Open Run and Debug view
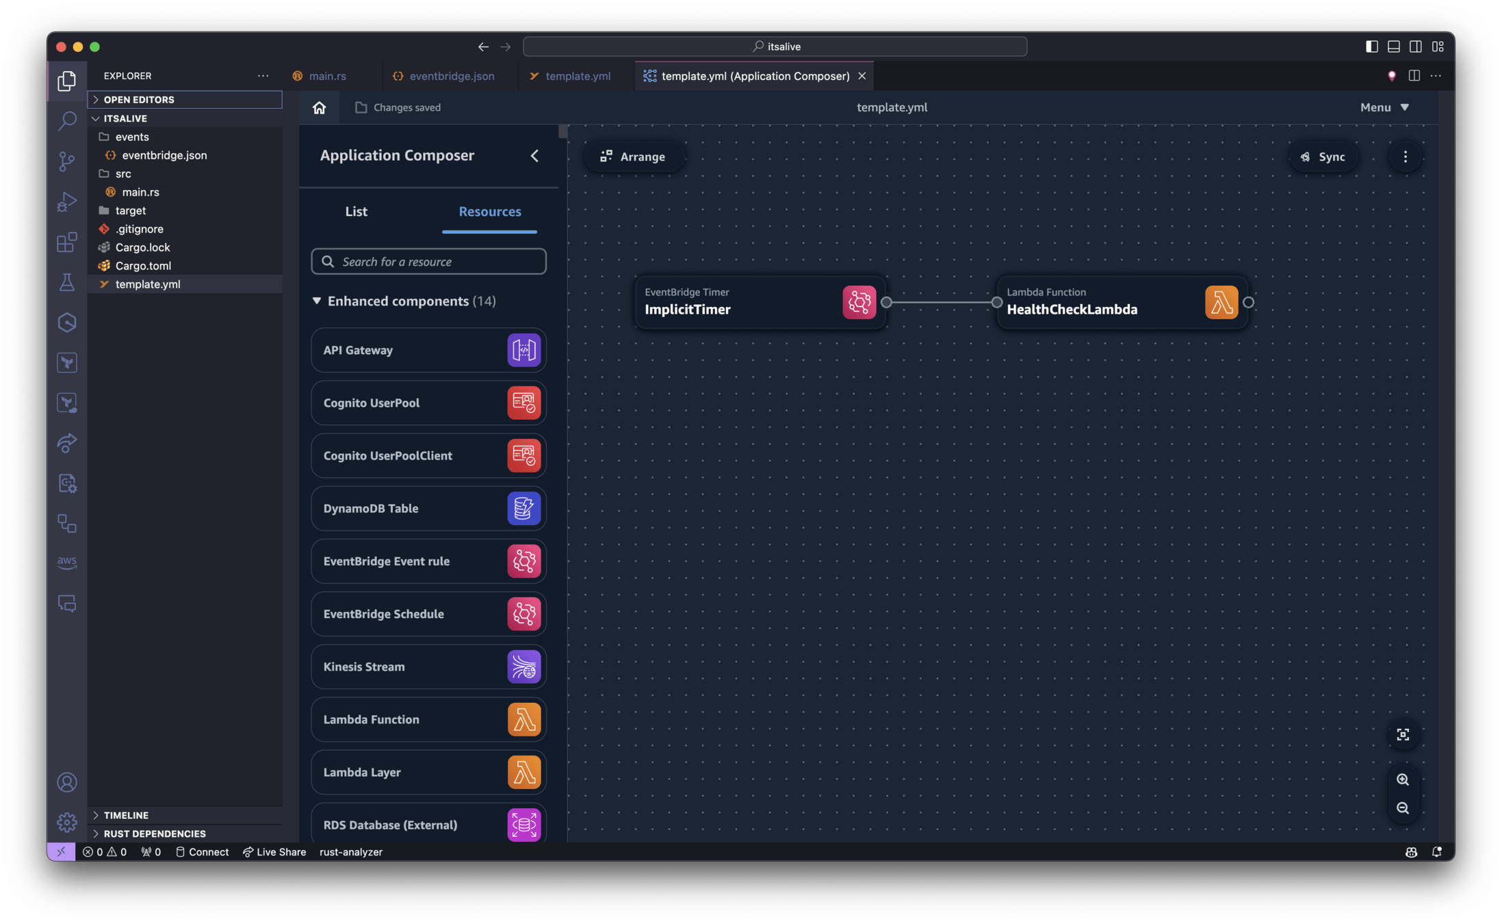The width and height of the screenshot is (1502, 923). (x=66, y=202)
